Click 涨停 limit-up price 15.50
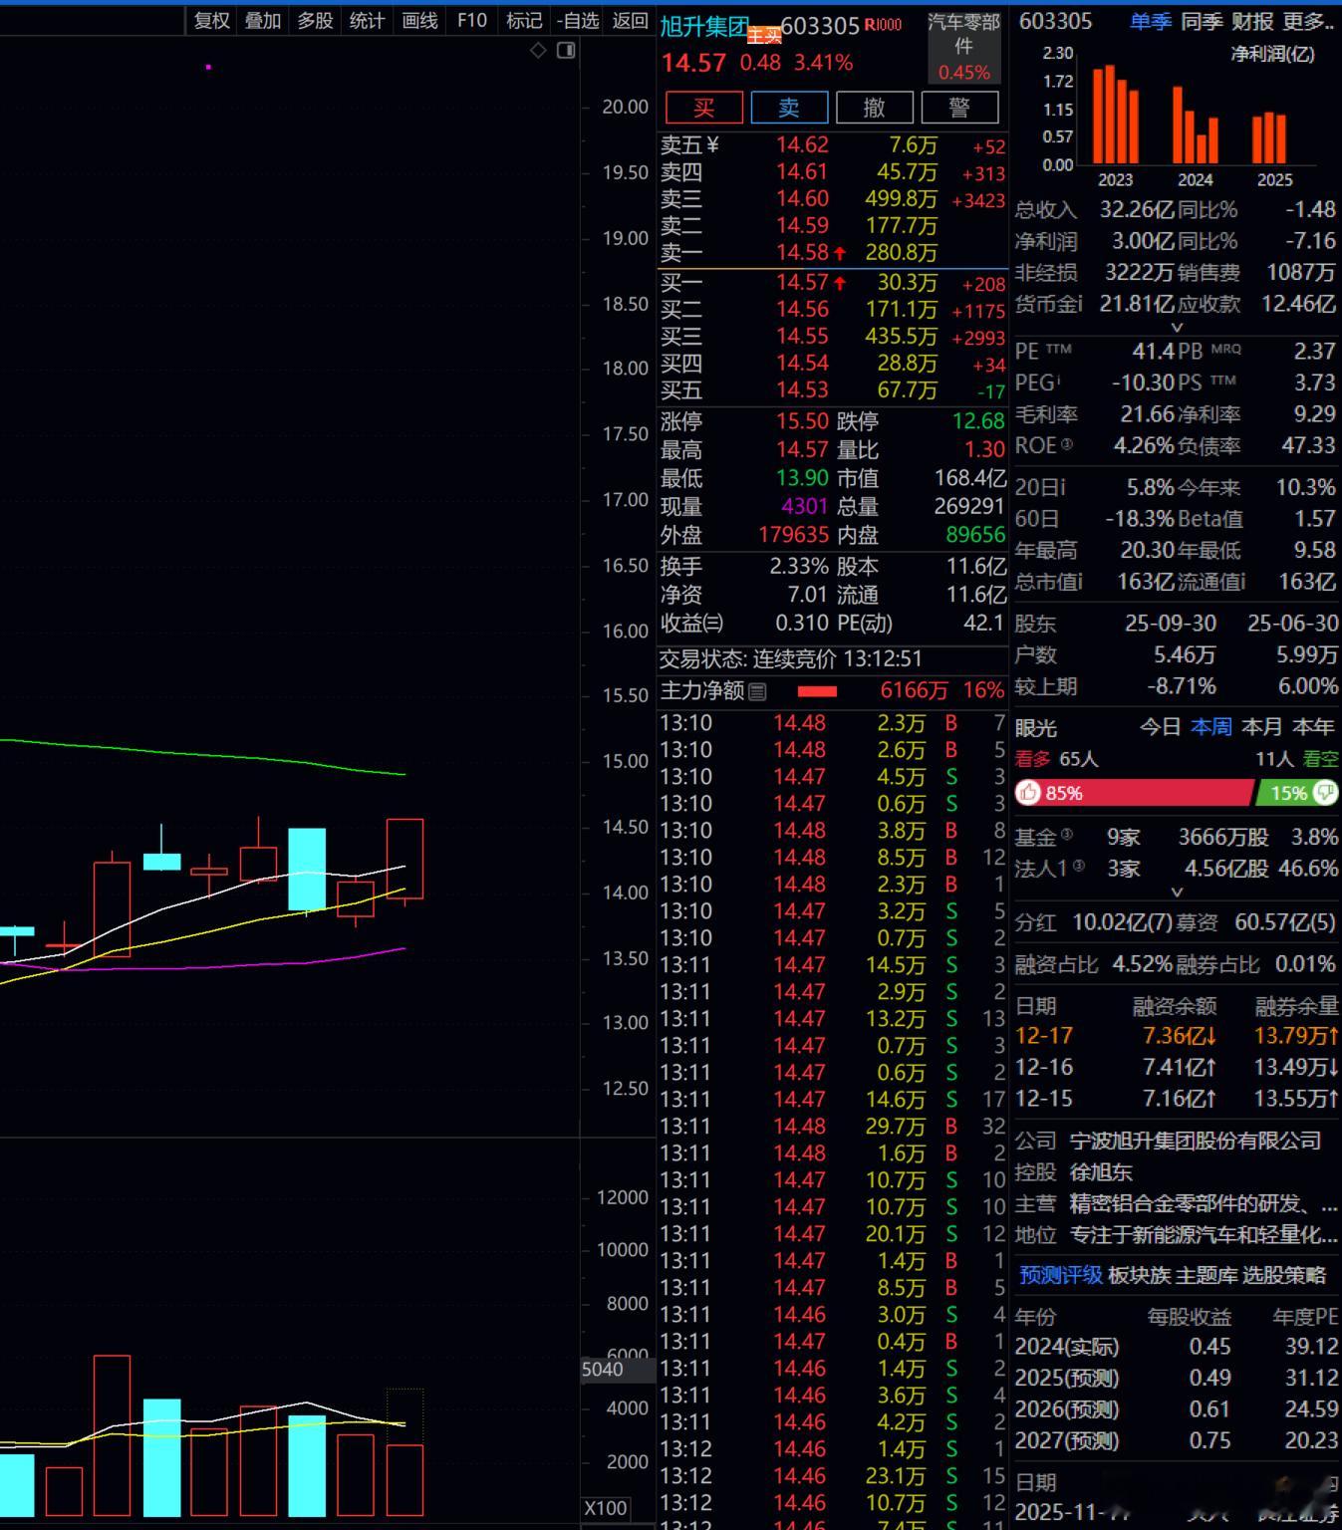Viewport: 1342px width, 1530px height. [x=803, y=421]
